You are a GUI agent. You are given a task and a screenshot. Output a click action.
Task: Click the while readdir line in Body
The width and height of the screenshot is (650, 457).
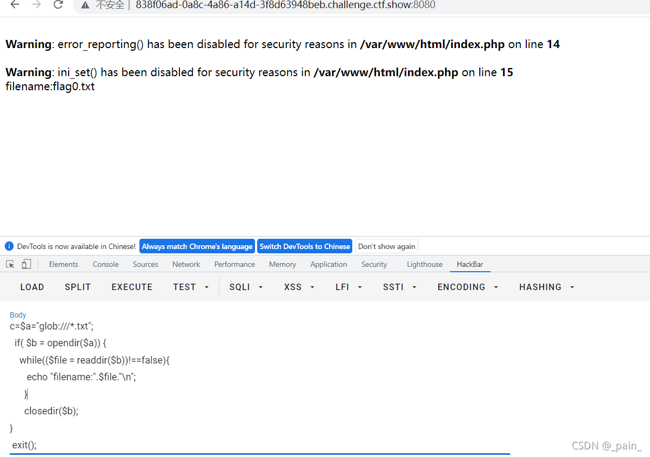tap(95, 360)
